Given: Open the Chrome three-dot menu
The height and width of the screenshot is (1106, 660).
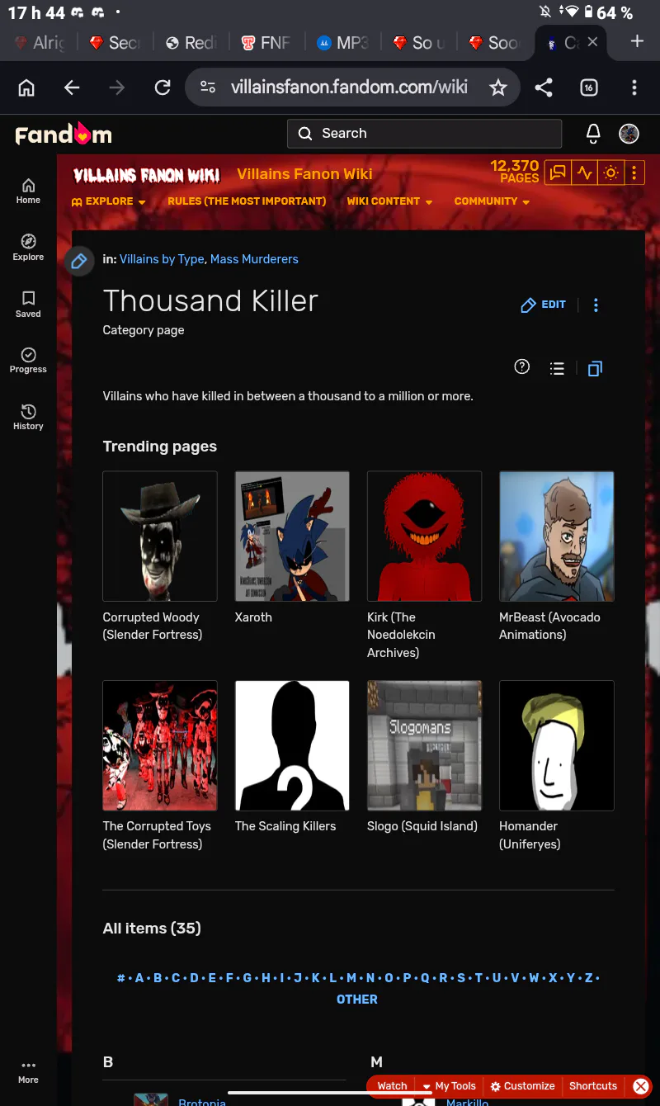Looking at the screenshot, I should 634,87.
